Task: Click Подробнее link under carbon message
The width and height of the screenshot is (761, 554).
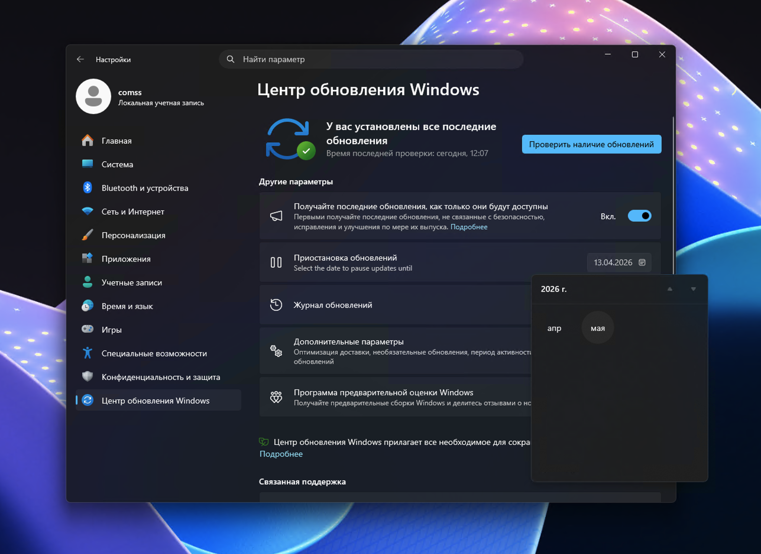Action: (x=281, y=454)
